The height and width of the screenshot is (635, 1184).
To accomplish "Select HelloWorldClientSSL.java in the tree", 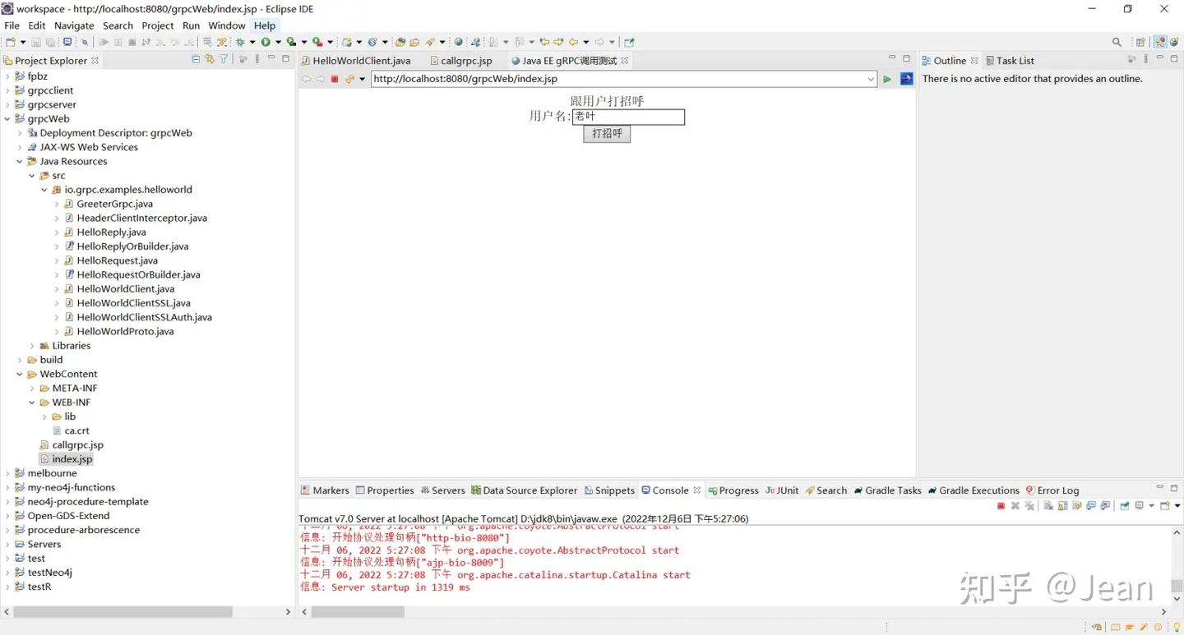I will click(x=133, y=303).
